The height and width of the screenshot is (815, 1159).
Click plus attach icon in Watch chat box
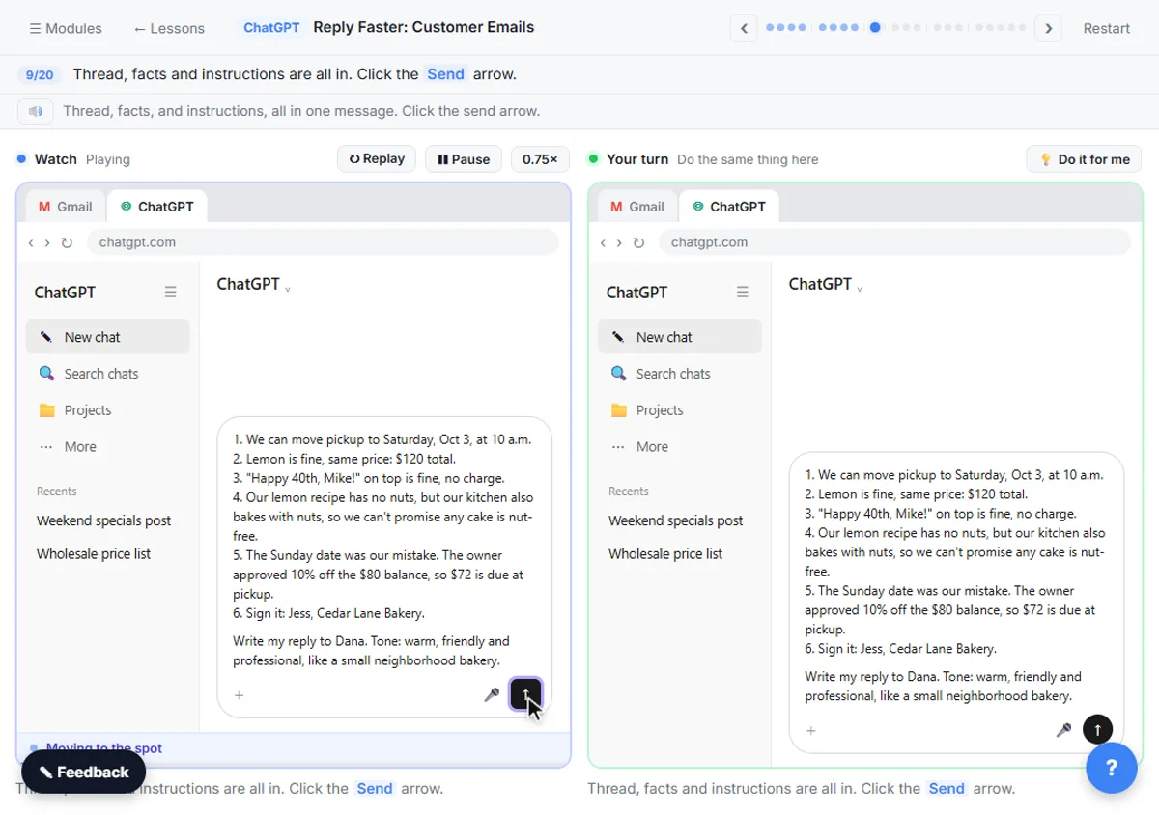click(240, 695)
